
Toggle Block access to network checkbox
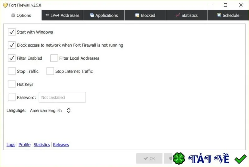pos(12,45)
